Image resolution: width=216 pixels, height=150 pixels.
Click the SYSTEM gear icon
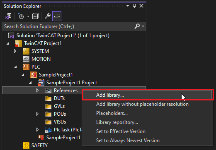click(x=26, y=51)
